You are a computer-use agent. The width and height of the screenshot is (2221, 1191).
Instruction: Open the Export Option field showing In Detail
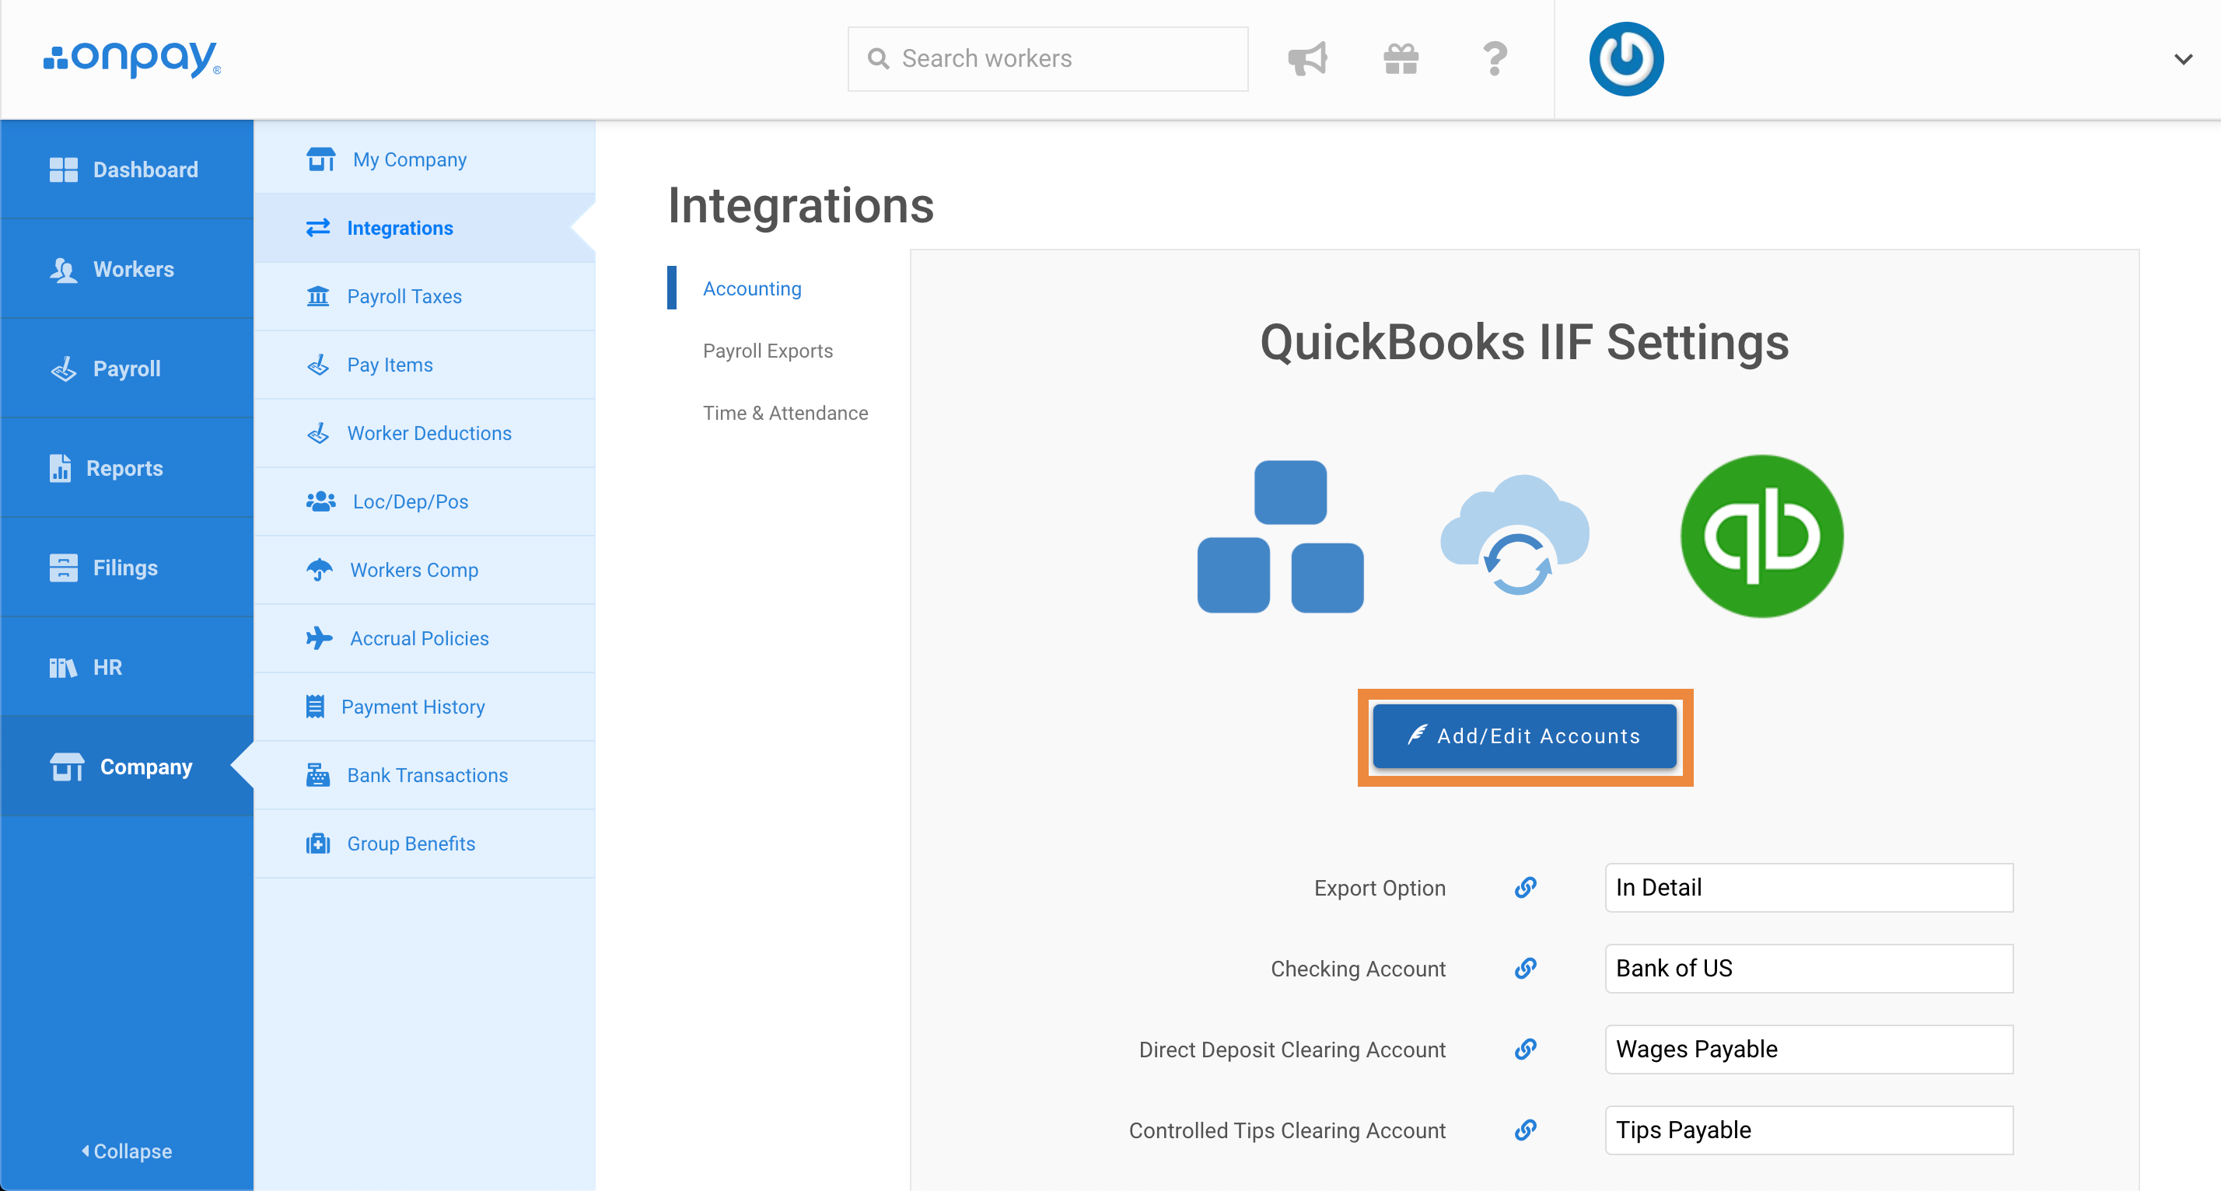tap(1809, 888)
